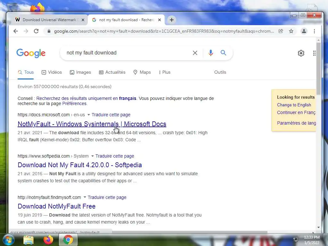Go back using Chrome's back arrow
Screen dimensions: 328x246
pos(16,31)
